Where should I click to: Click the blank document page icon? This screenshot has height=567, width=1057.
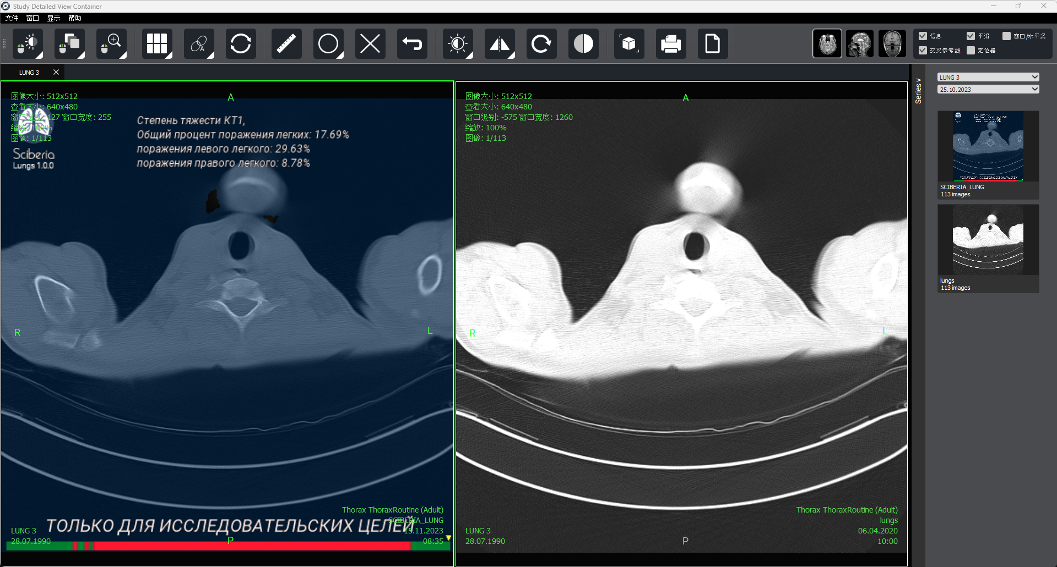[713, 43]
